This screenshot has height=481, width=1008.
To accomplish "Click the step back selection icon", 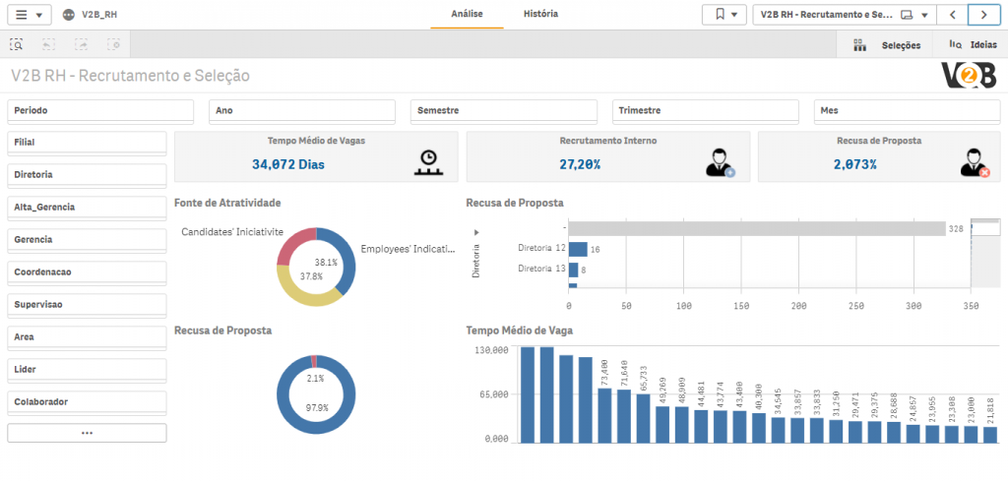I will tap(49, 44).
